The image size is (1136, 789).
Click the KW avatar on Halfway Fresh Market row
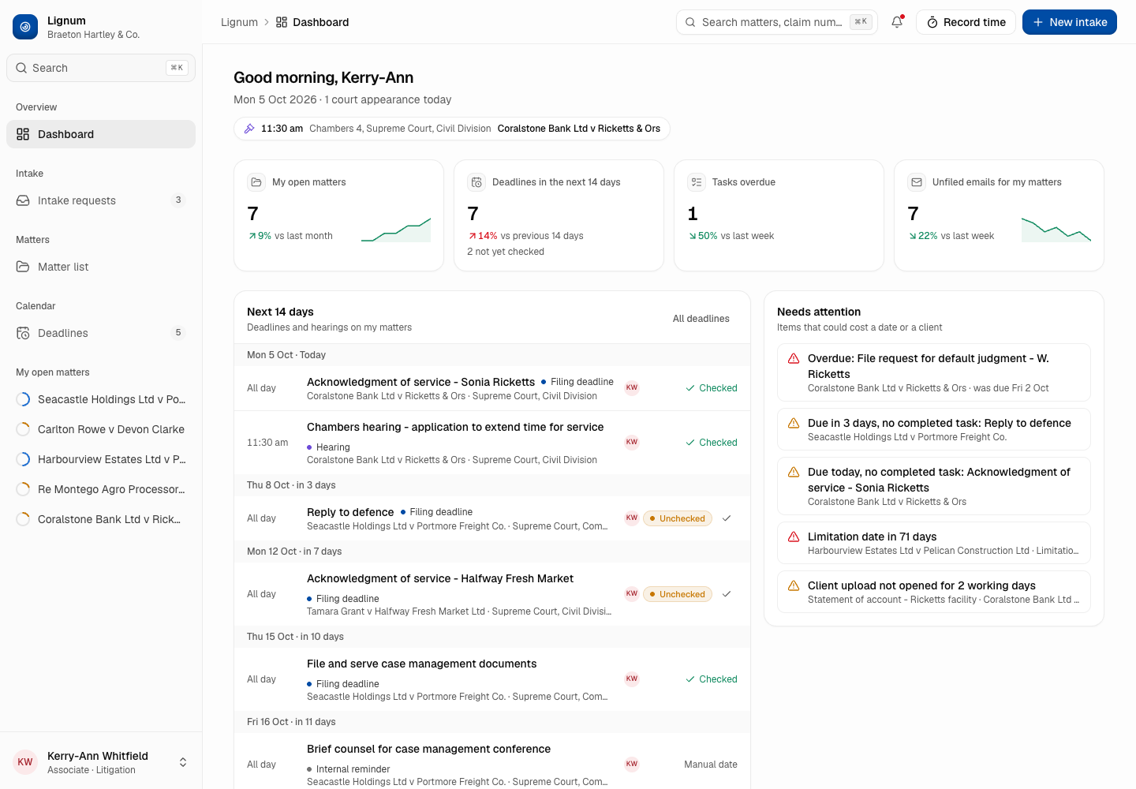tap(632, 594)
